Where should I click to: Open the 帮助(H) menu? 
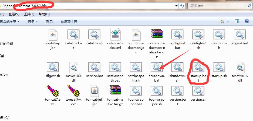click(44, 14)
